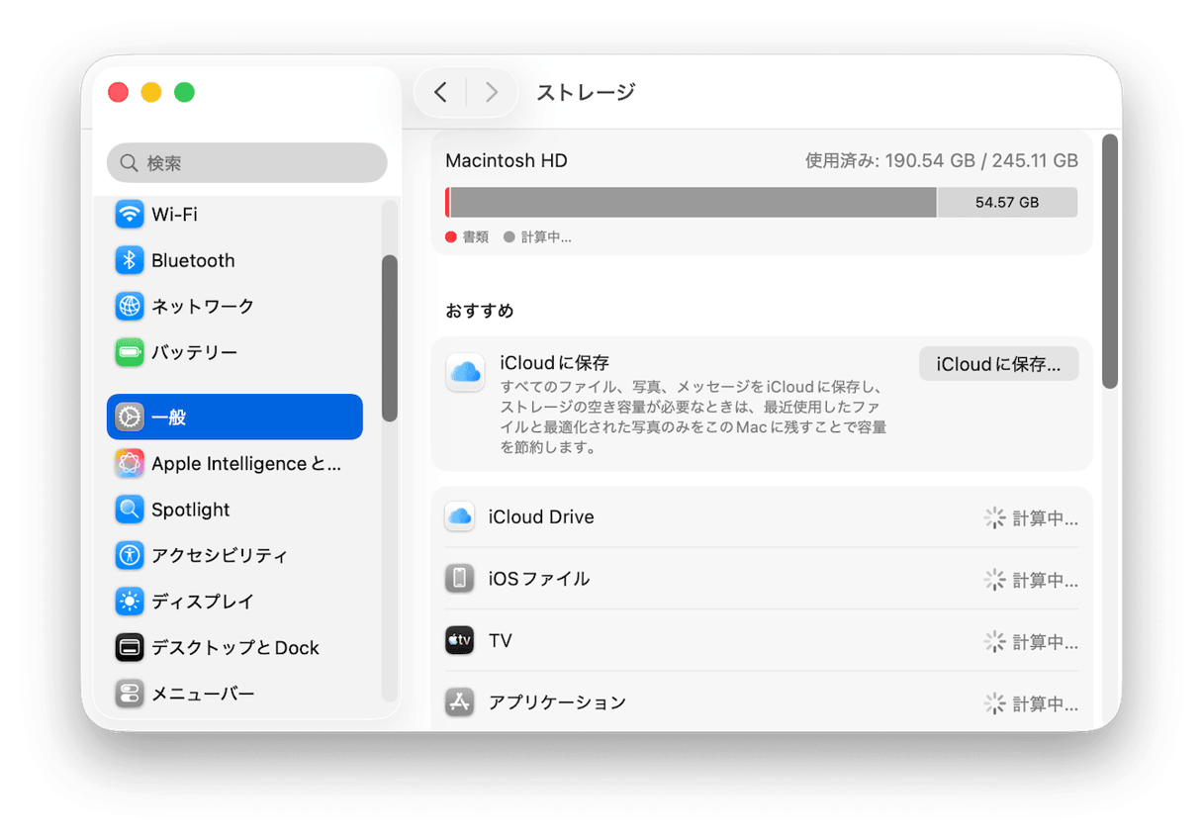Close the window with red button
The width and height of the screenshot is (1203, 838).
click(118, 92)
